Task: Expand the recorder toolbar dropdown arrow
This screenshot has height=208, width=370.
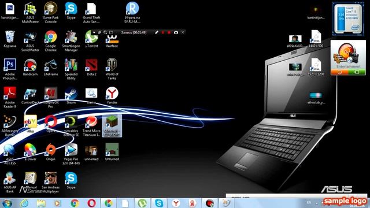Action: (x=94, y=32)
